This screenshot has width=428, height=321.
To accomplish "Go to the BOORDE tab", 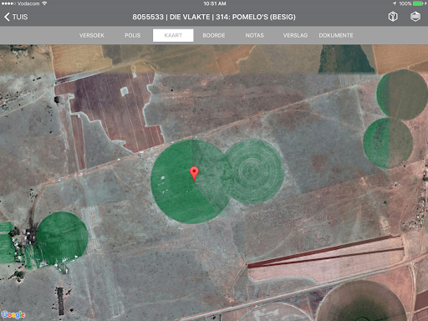I will coord(214,35).
